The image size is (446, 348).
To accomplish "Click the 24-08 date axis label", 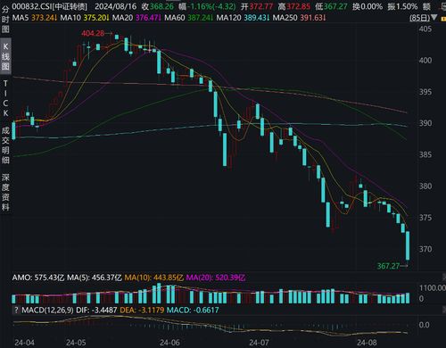I will coord(367,343).
